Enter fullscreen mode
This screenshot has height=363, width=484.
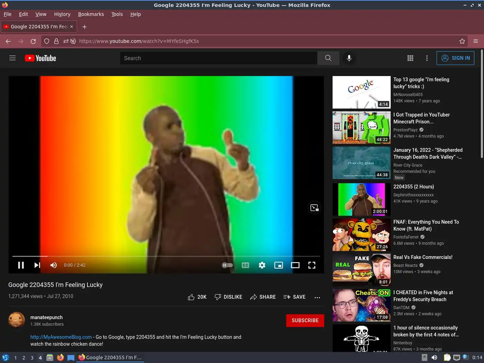click(312, 265)
